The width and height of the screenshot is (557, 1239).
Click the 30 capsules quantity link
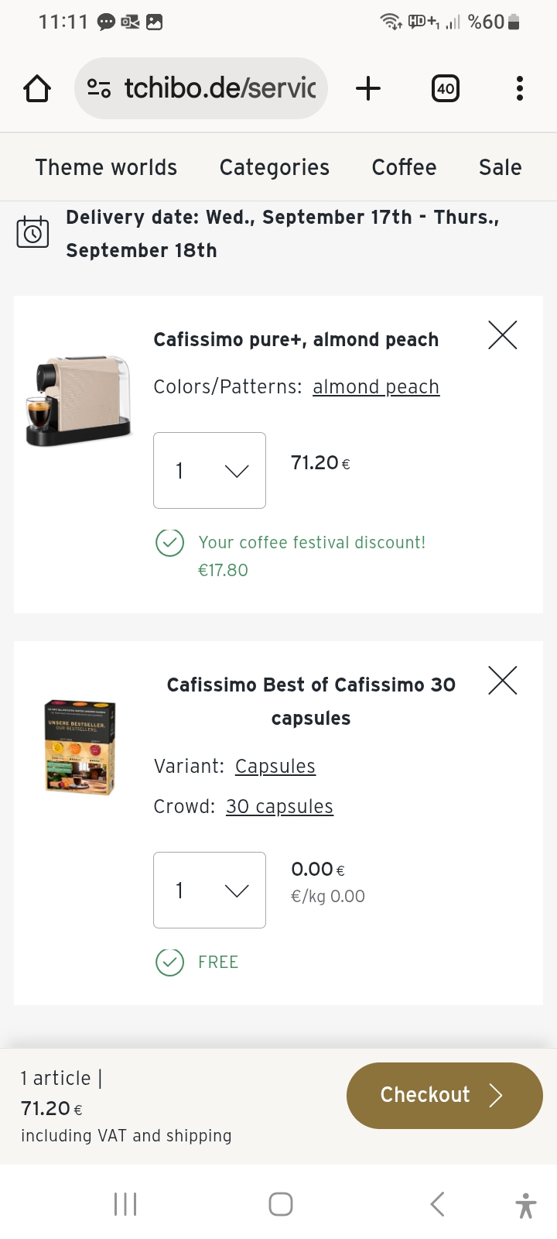[x=279, y=806]
